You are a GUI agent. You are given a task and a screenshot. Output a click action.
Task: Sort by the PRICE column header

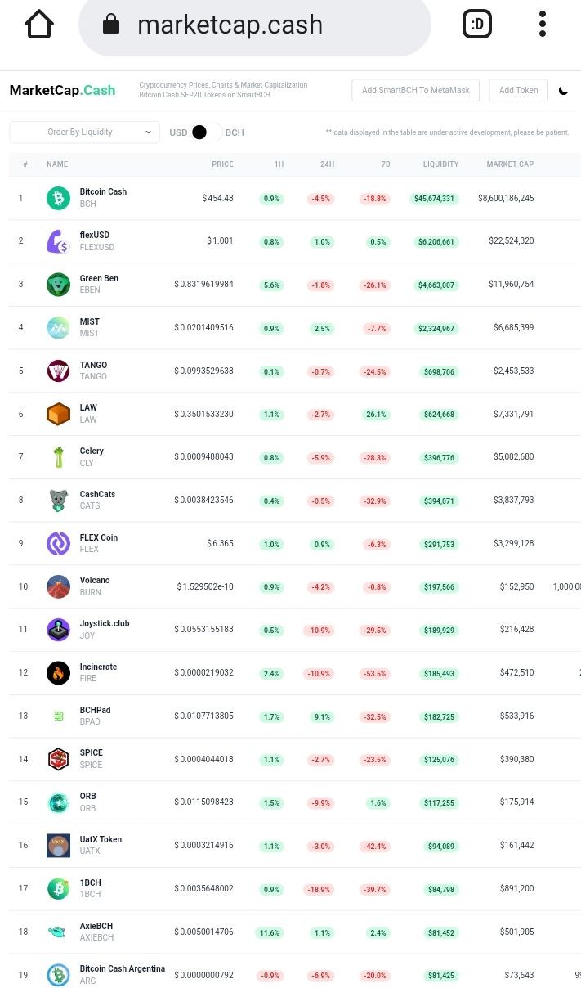coord(222,164)
